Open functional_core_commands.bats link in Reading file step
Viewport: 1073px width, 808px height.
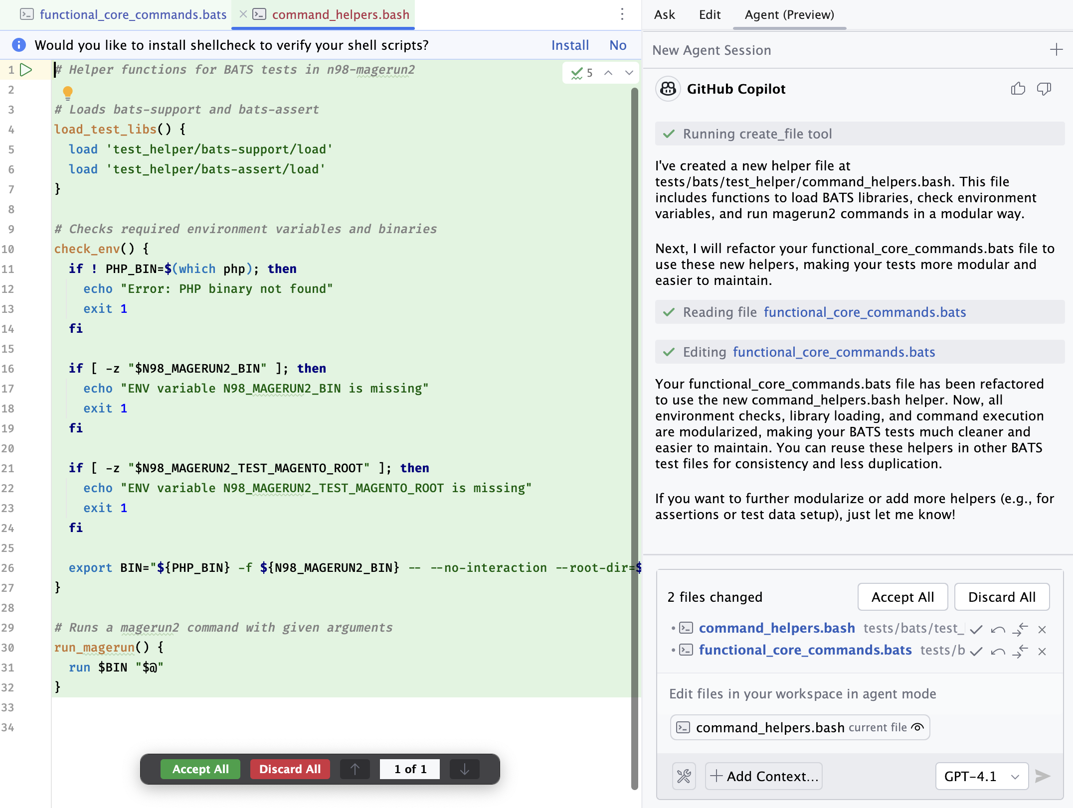(865, 312)
